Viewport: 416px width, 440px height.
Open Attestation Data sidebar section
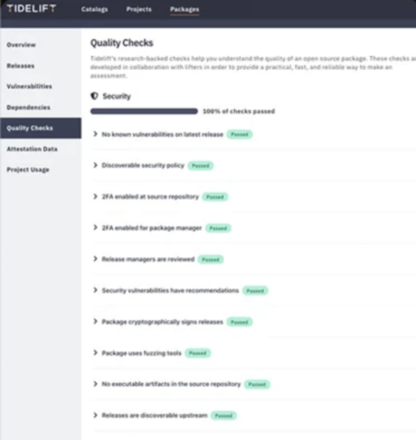point(32,149)
